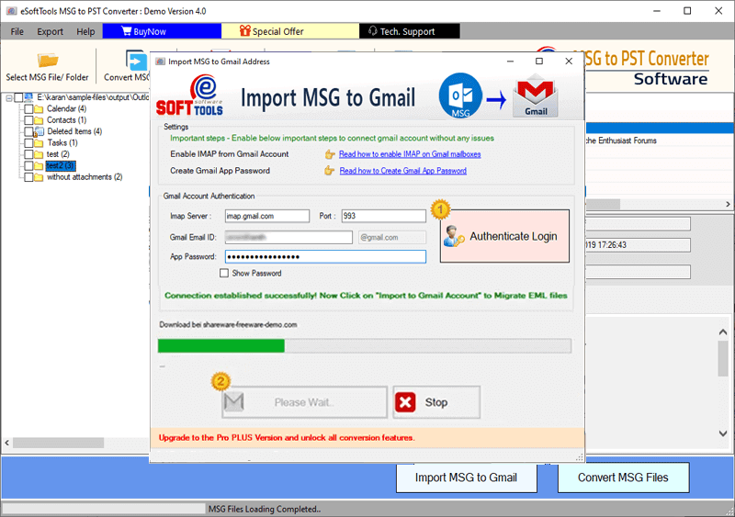Screen dimensions: 735x517
Task: Click the without attachments folder icon
Action: click(x=39, y=177)
